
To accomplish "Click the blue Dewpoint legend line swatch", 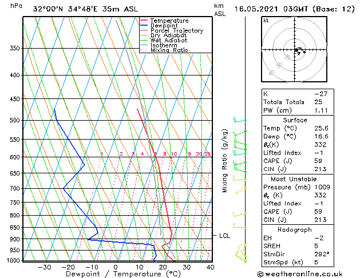I will (x=144, y=26).
